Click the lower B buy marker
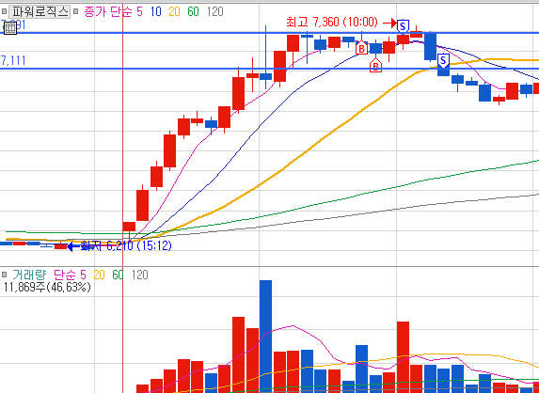Screen dimensions: 539x393 [375, 65]
